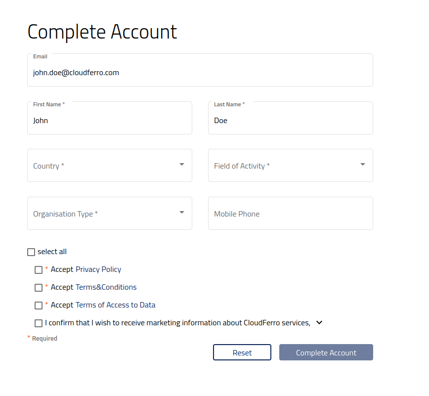Image resolution: width=429 pixels, height=396 pixels.
Task: Click the Reset button
Action: (x=242, y=352)
